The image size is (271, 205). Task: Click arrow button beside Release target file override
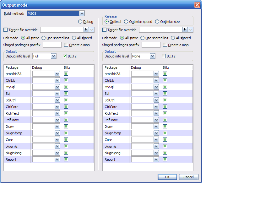coord(185,30)
